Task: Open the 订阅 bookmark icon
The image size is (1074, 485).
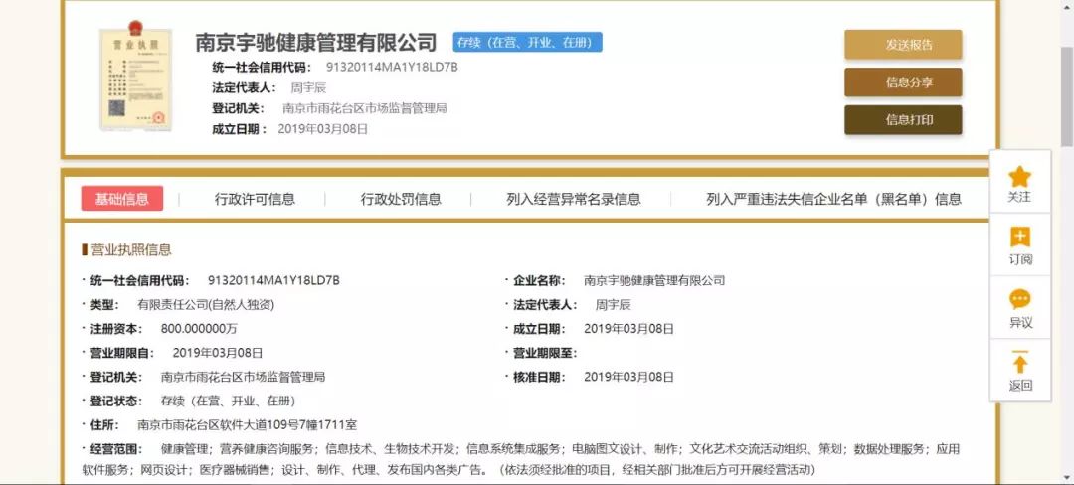Action: tap(1020, 238)
